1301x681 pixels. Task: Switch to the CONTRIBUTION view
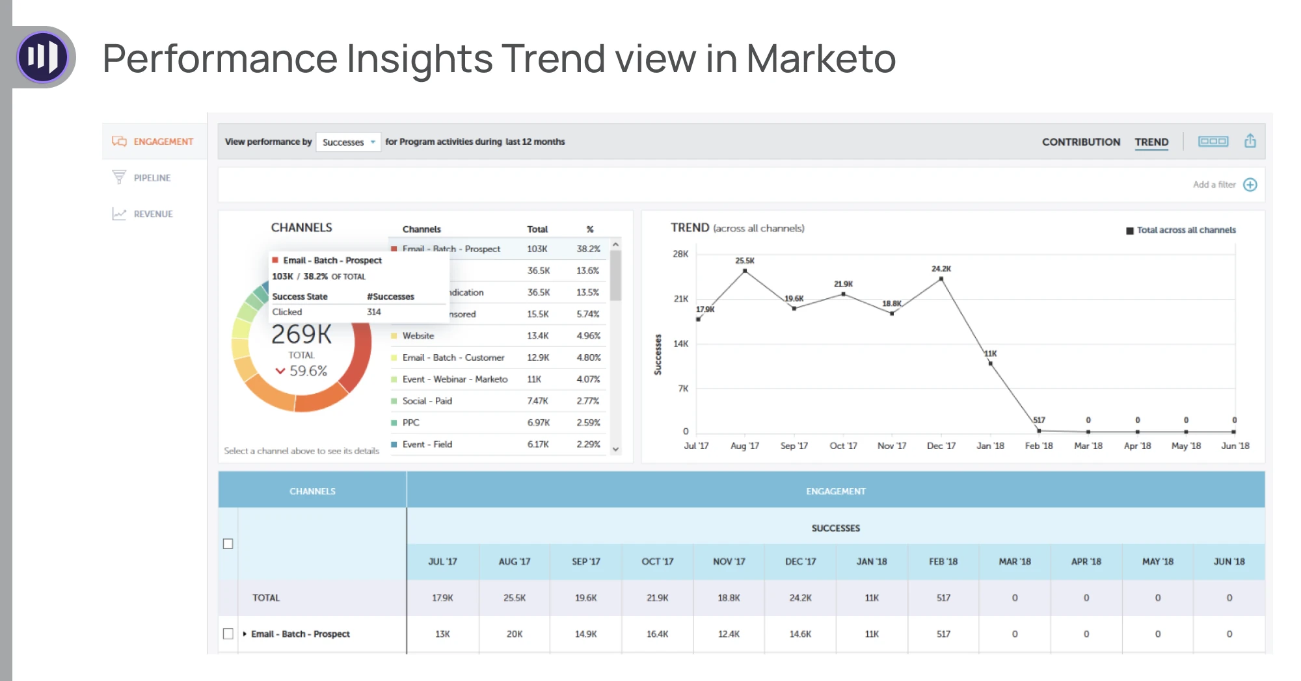tap(1080, 142)
